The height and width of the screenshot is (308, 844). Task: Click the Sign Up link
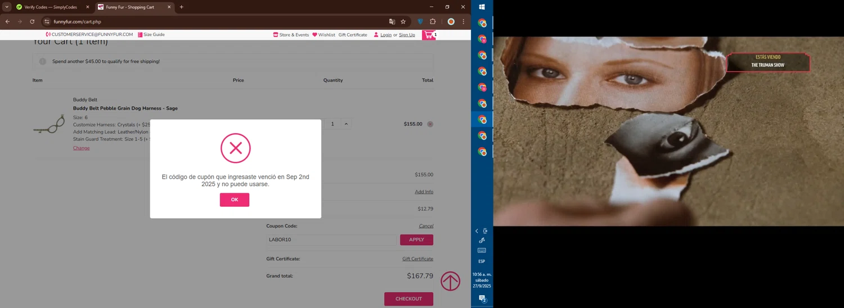(x=407, y=35)
